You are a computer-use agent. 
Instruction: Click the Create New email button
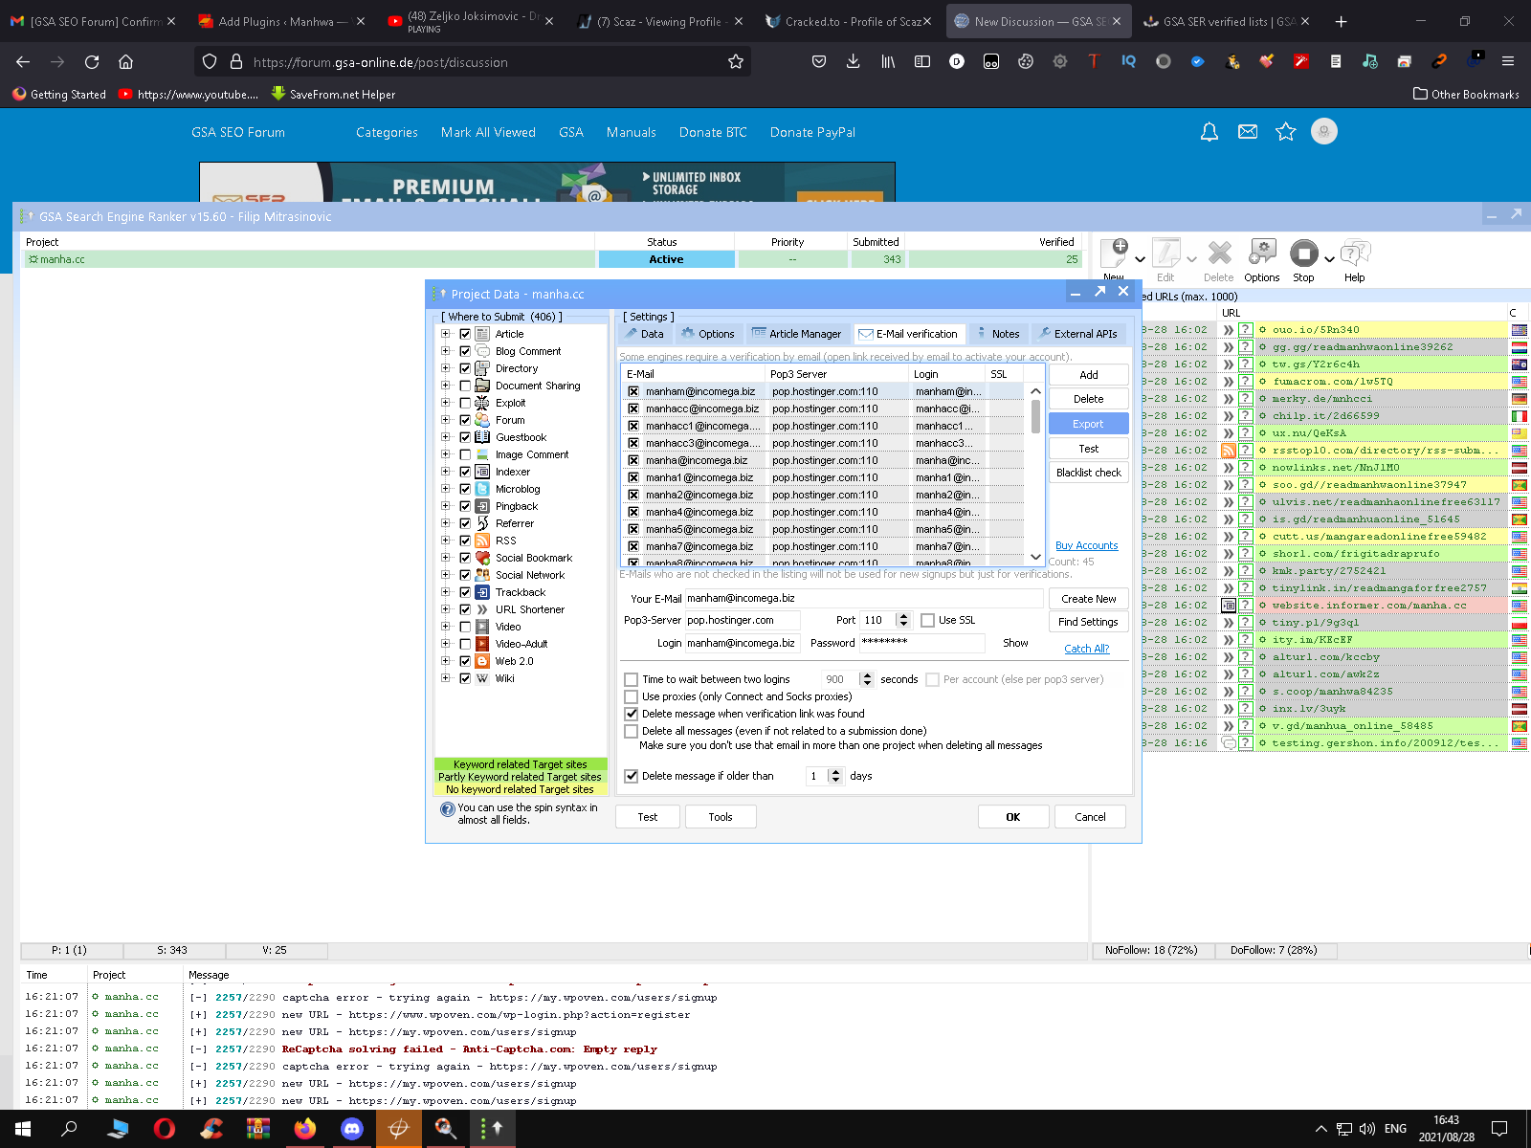click(x=1089, y=599)
